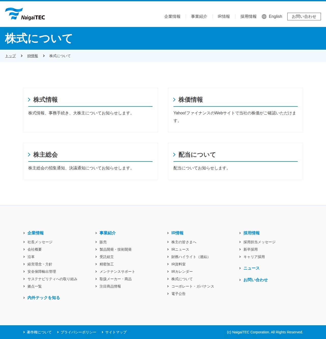Viewport: 326px width, 339px height.
Task: Open 株式について in the footer
Action: click(x=182, y=279)
